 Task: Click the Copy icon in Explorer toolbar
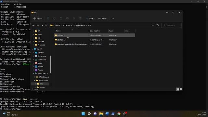pos(54,19)
